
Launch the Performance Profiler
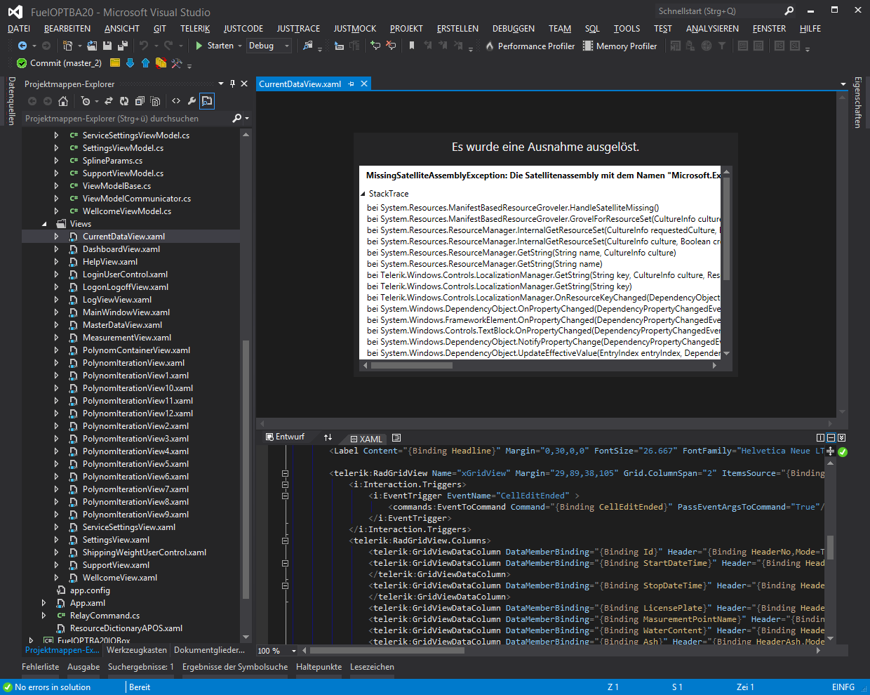click(530, 46)
